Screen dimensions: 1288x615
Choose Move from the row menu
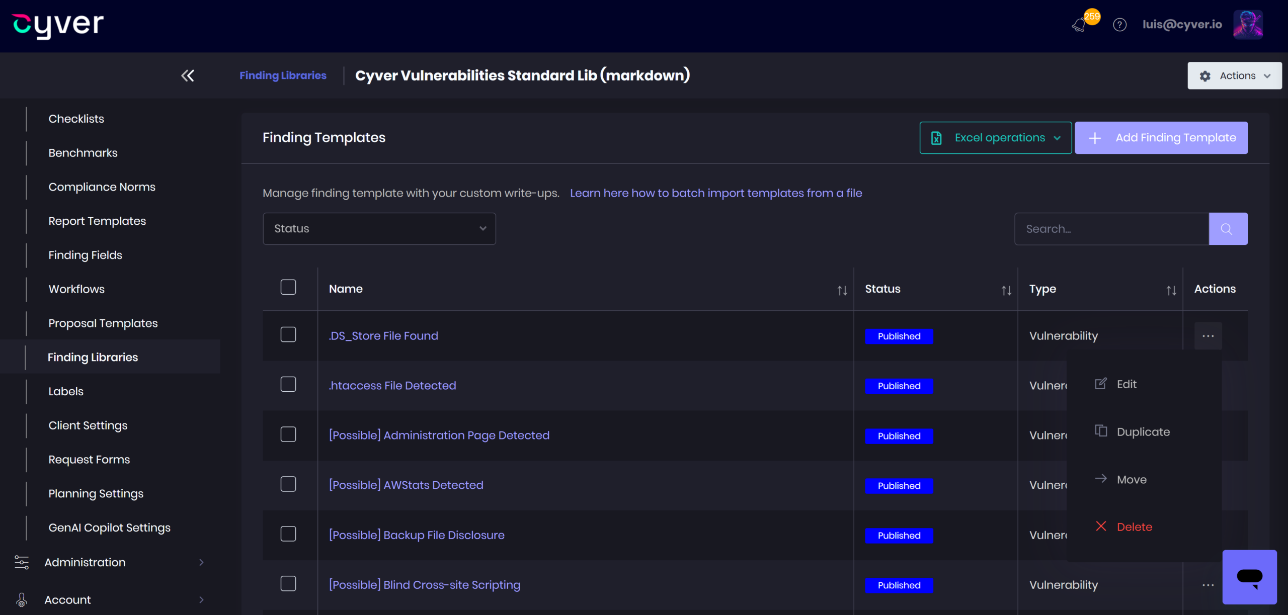coord(1121,480)
